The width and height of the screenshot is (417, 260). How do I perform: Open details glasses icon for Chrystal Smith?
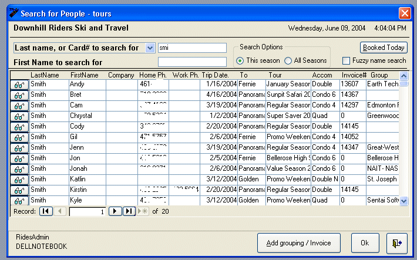pyautogui.click(x=19, y=116)
